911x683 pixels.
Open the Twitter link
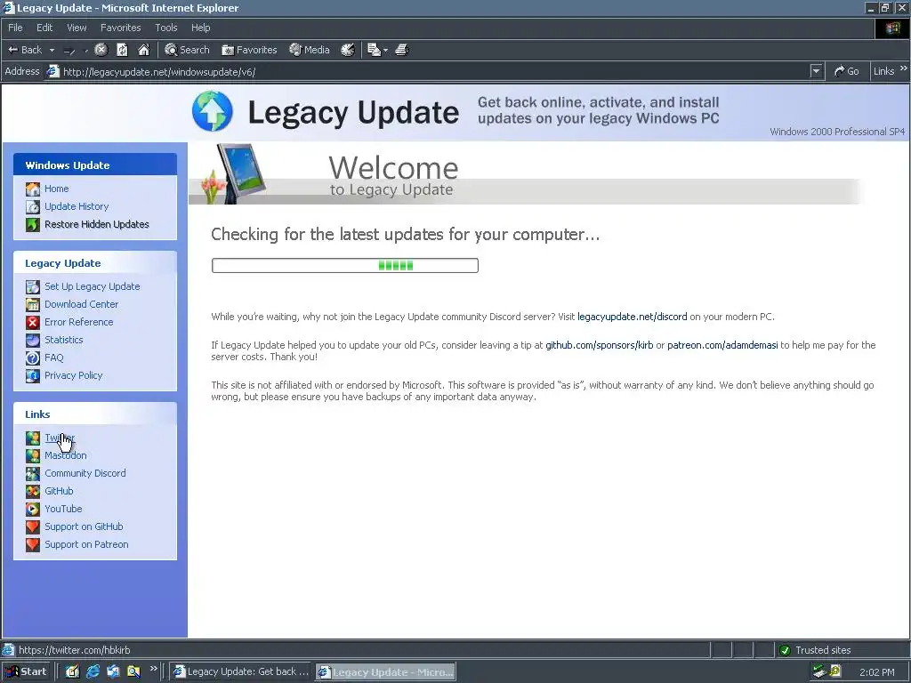pos(60,438)
